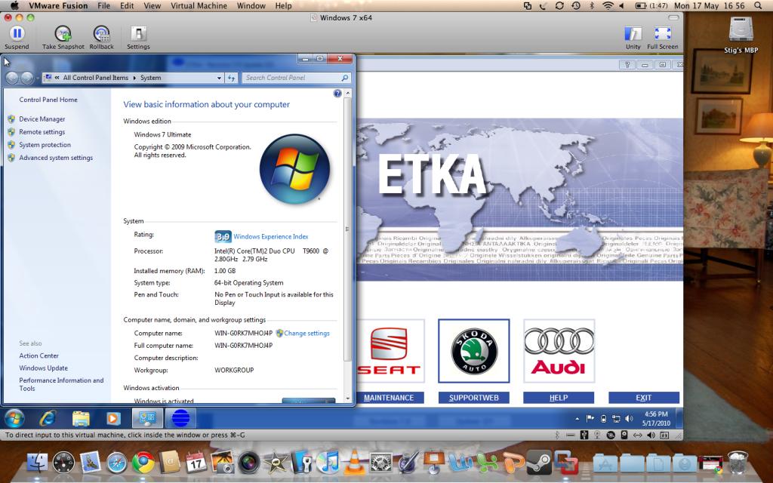773x483 pixels.
Task: Open the Windows Start menu
Action: 15,418
